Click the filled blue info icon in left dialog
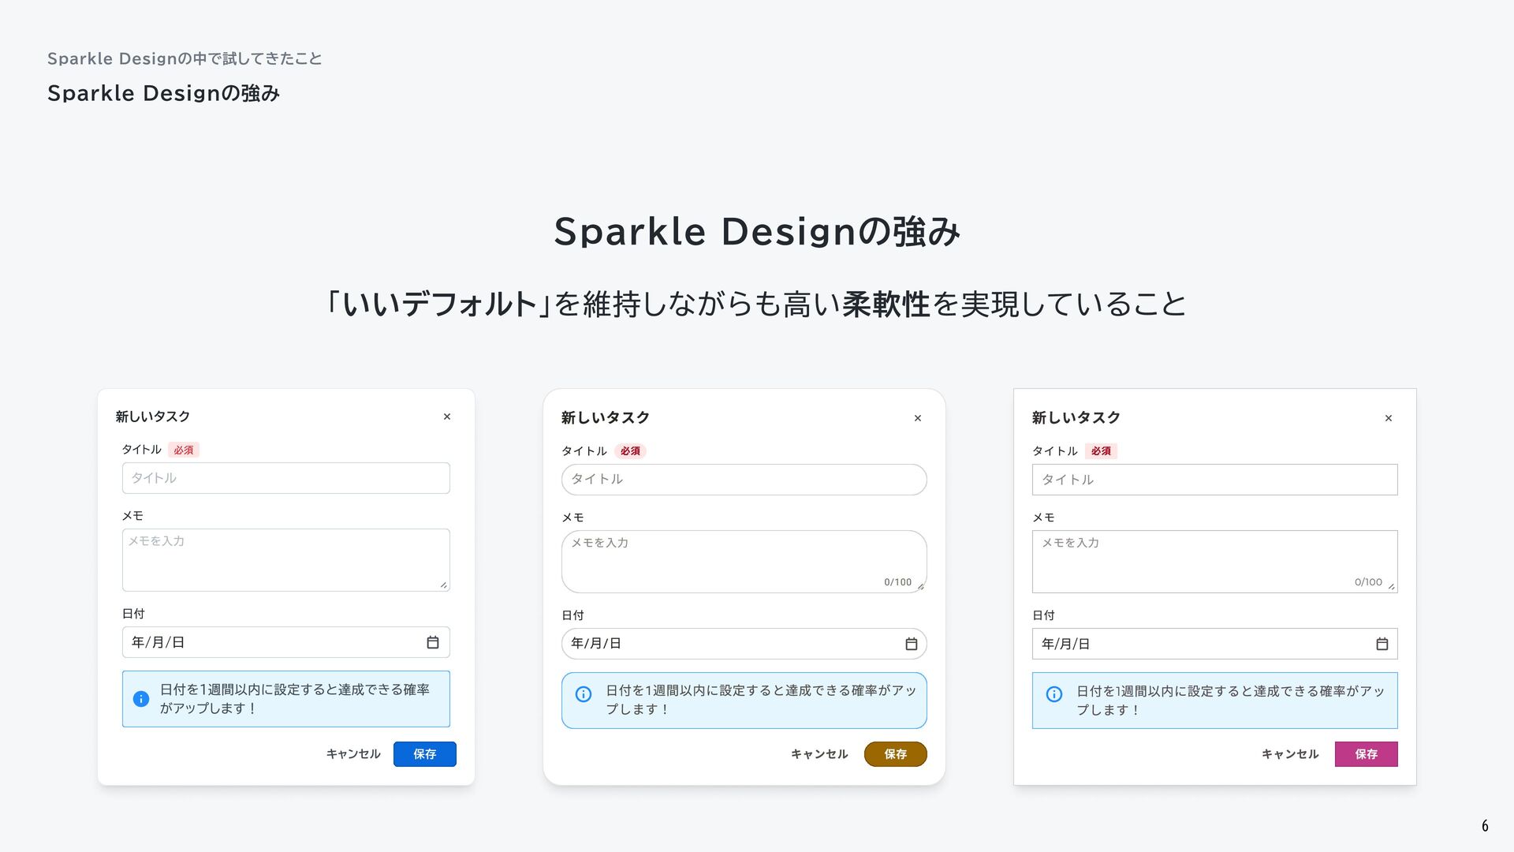This screenshot has height=852, width=1514. 141,699
